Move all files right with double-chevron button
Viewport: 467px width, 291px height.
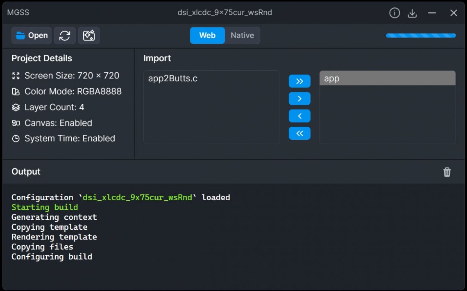point(299,81)
